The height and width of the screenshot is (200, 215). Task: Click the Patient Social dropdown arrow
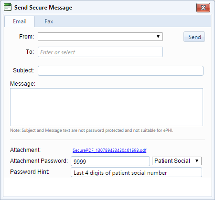point(197,161)
